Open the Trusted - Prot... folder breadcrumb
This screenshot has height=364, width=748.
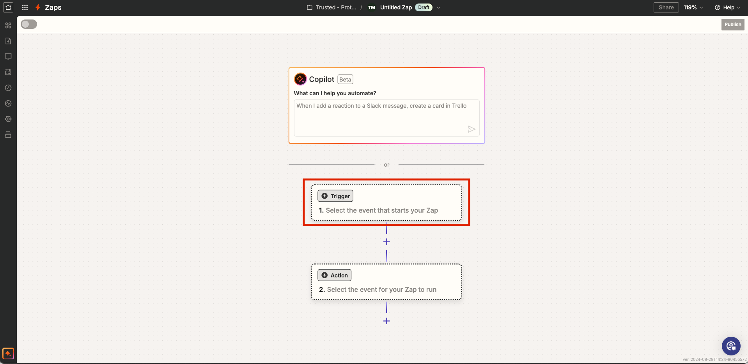tap(331, 7)
